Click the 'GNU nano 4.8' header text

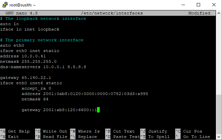(22, 13)
